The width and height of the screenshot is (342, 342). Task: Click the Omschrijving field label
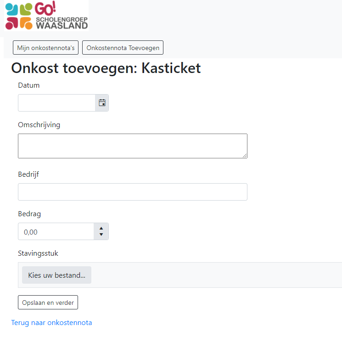pos(39,125)
